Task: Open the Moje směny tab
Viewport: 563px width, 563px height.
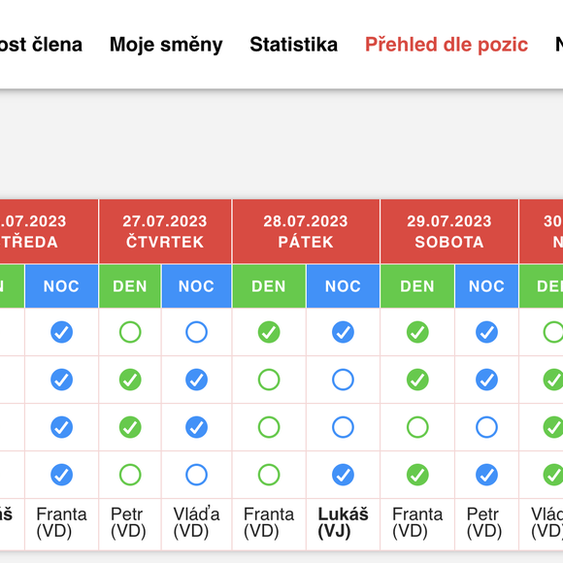Action: click(166, 45)
